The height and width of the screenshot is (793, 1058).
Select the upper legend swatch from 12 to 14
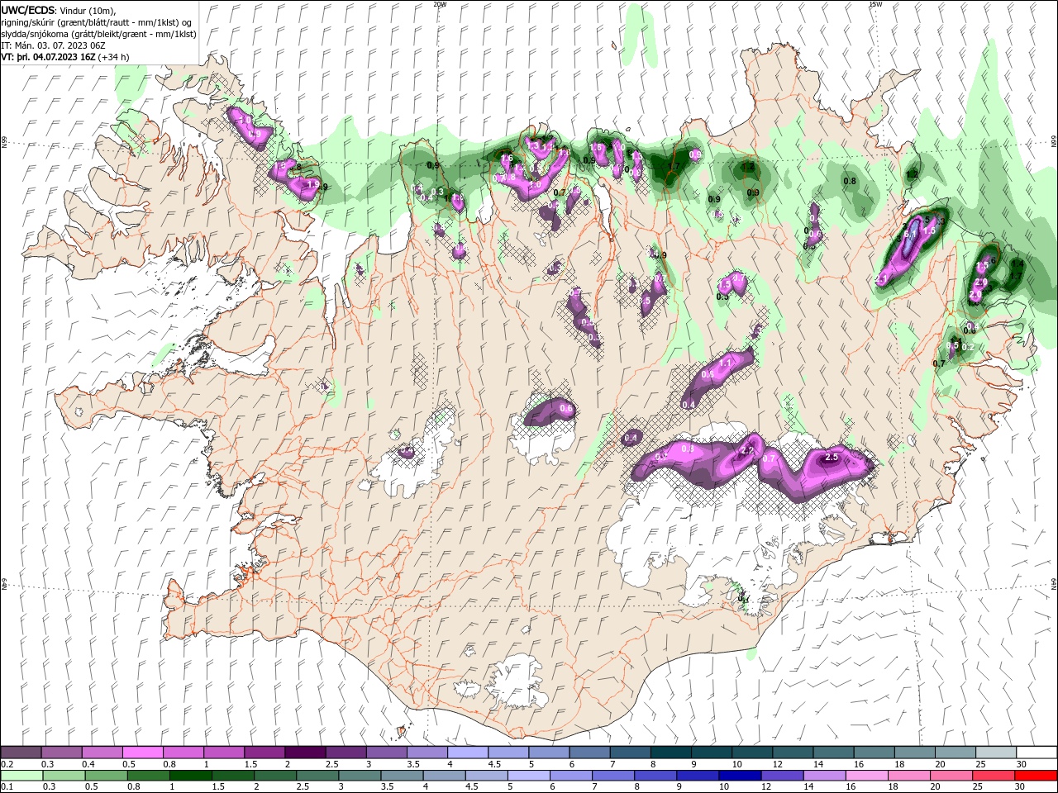(x=793, y=753)
